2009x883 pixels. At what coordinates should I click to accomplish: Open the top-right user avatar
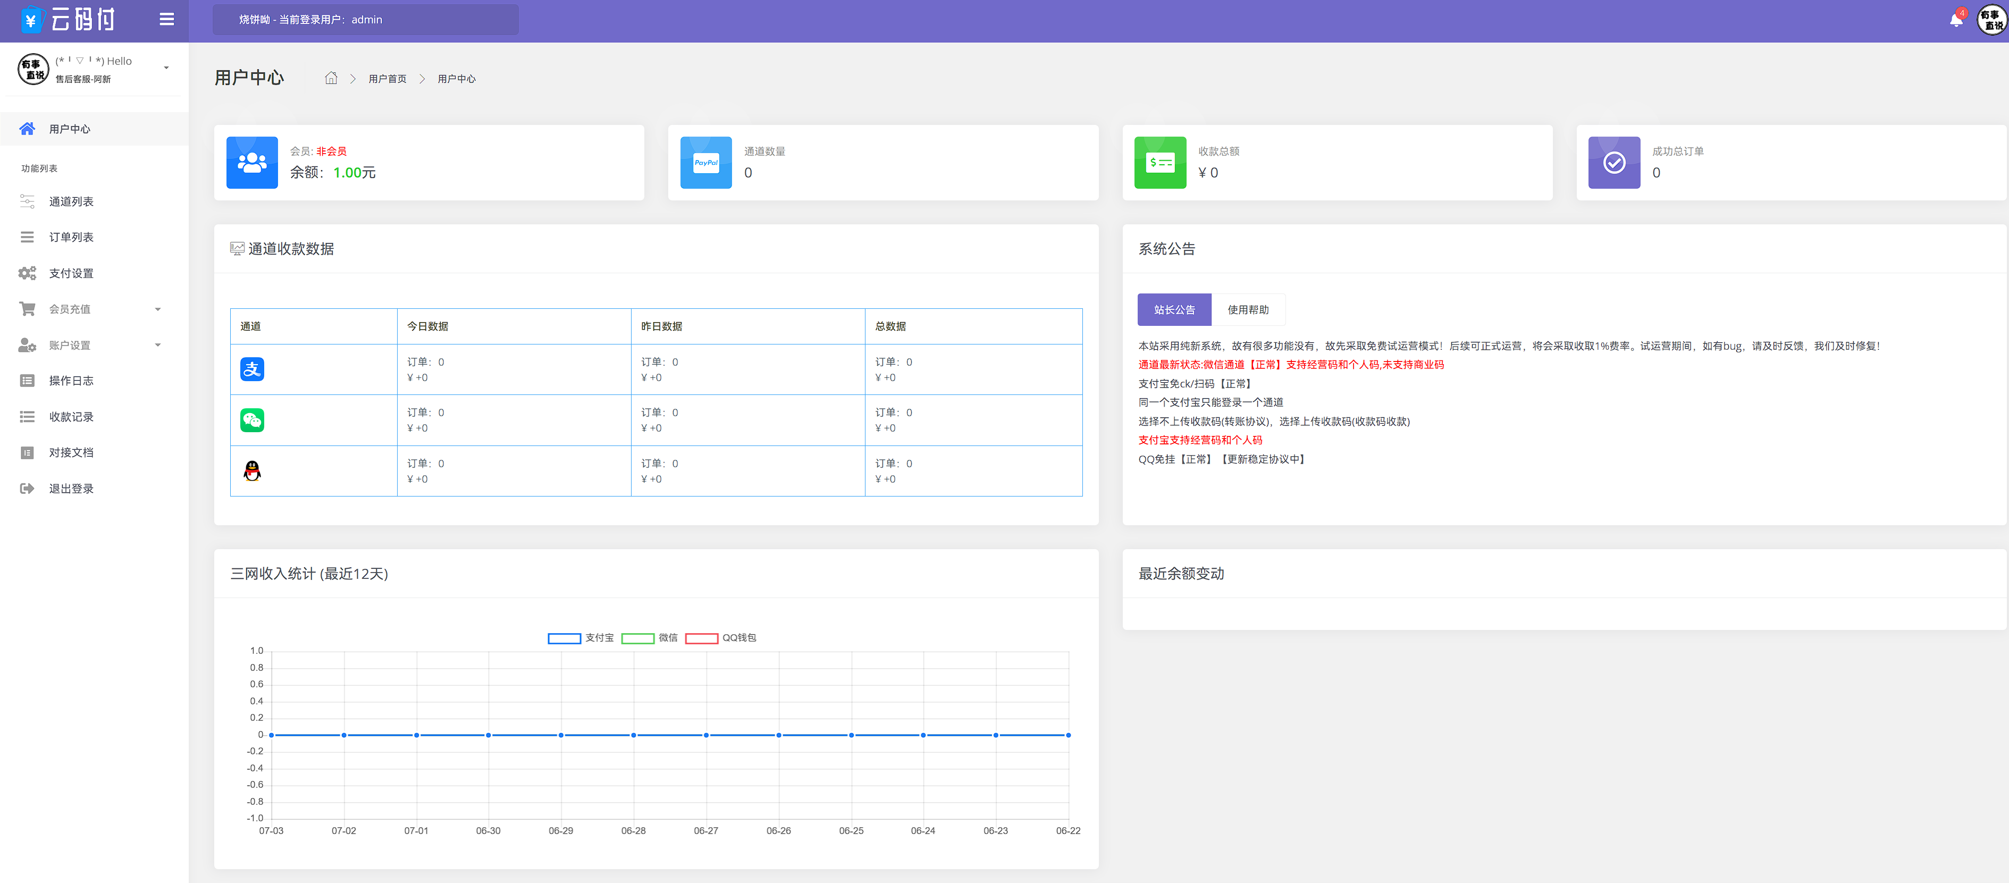(1992, 20)
